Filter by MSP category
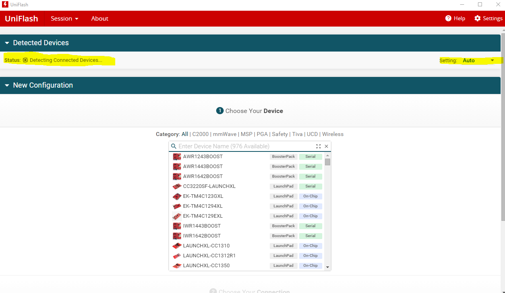The height and width of the screenshot is (293, 505). (246, 134)
